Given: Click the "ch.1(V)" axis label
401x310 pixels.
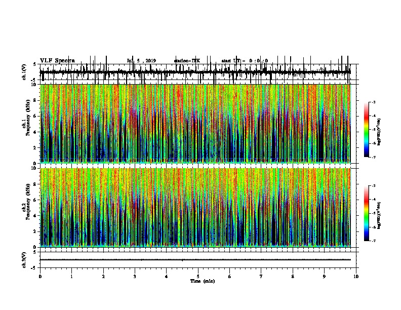Looking at the screenshot, I should click(x=24, y=72).
